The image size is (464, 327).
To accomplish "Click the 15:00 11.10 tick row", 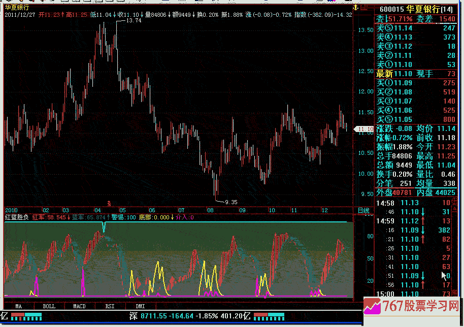I will (x=413, y=294).
